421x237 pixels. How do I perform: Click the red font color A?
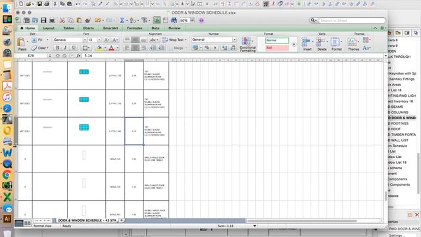(x=111, y=48)
